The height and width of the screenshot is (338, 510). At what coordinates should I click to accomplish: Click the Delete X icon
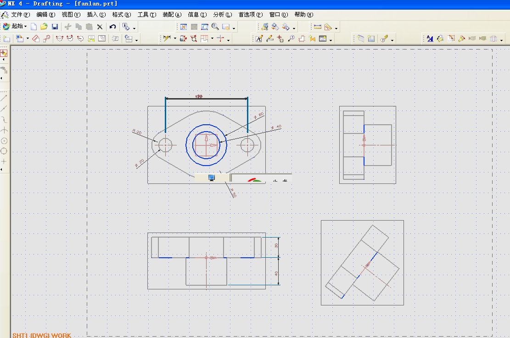pyautogui.click(x=100, y=27)
